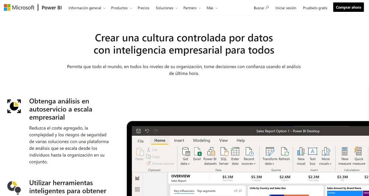The height and width of the screenshot is (196, 369).
Task: Click the Refresh icon
Action: click(x=284, y=152)
